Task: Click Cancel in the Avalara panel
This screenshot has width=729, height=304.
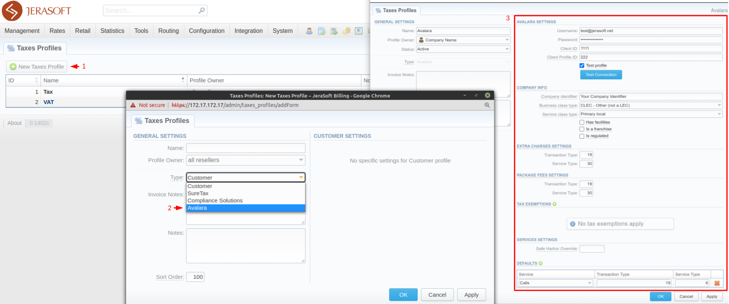Action: click(686, 296)
